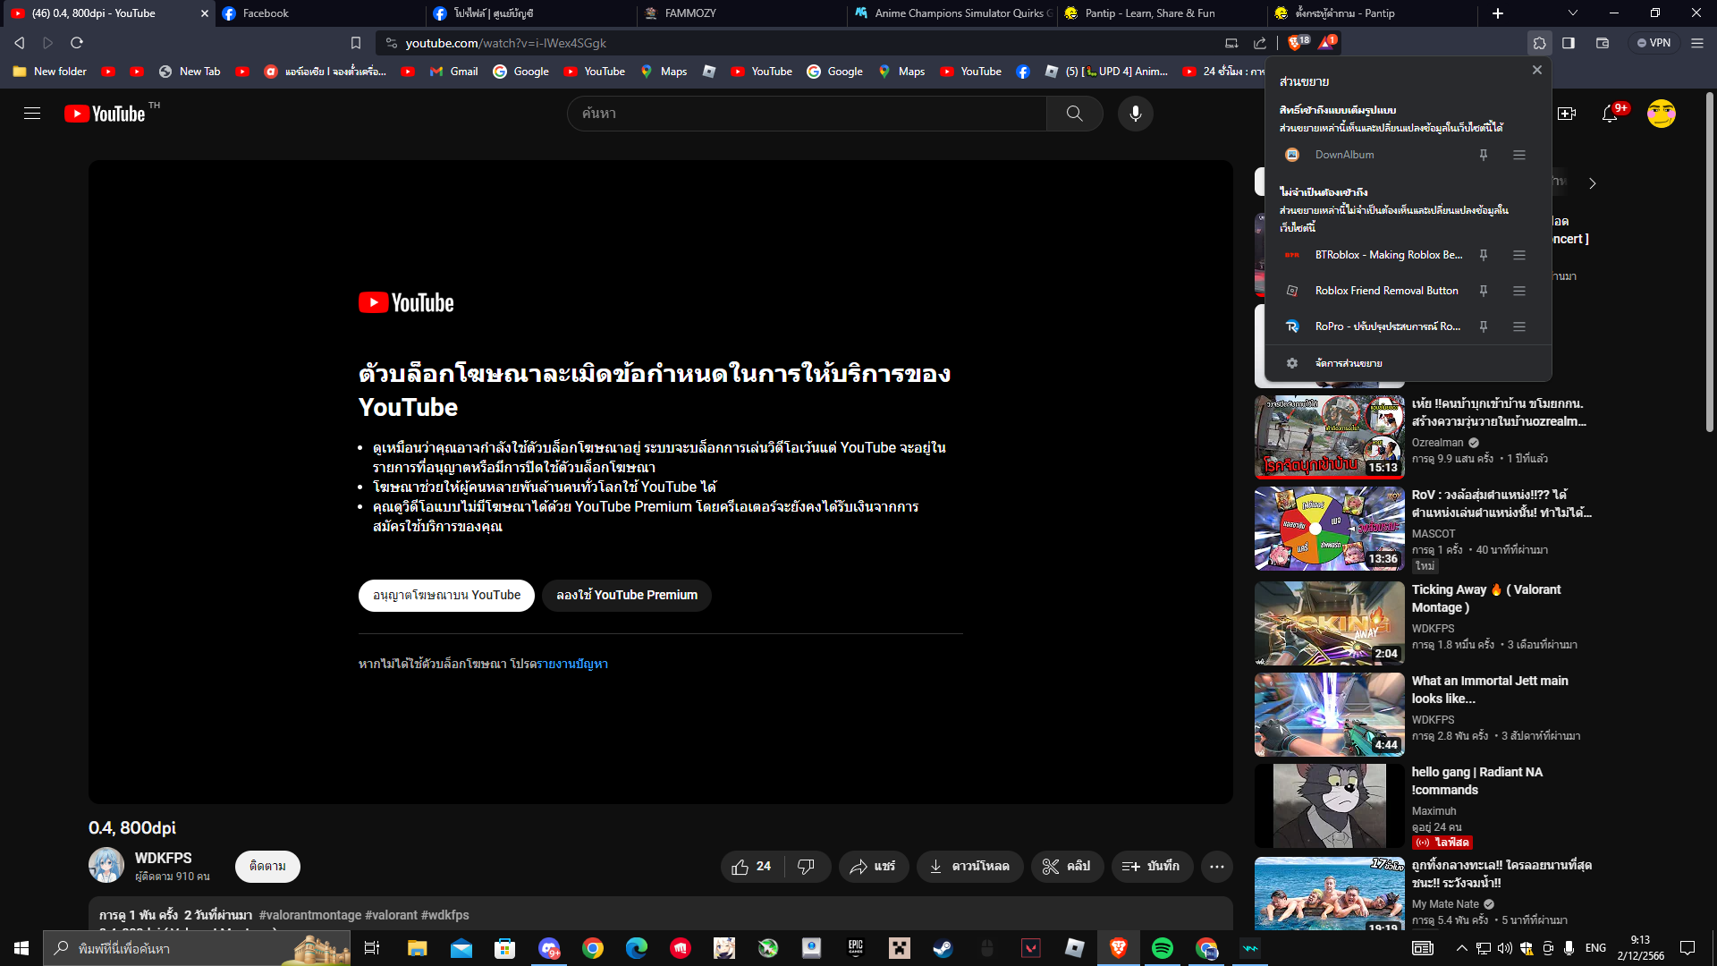Image resolution: width=1717 pixels, height=966 pixels.
Task: Open BTRoblox more options menu
Action: coord(1518,255)
